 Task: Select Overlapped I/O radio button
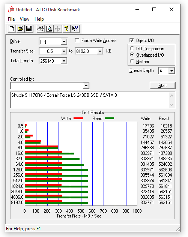coord(132,55)
